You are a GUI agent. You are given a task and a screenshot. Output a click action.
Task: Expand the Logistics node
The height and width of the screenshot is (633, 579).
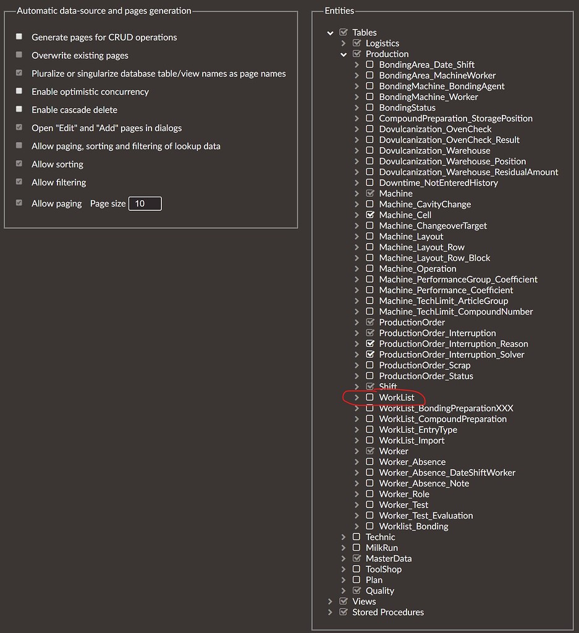coord(344,43)
